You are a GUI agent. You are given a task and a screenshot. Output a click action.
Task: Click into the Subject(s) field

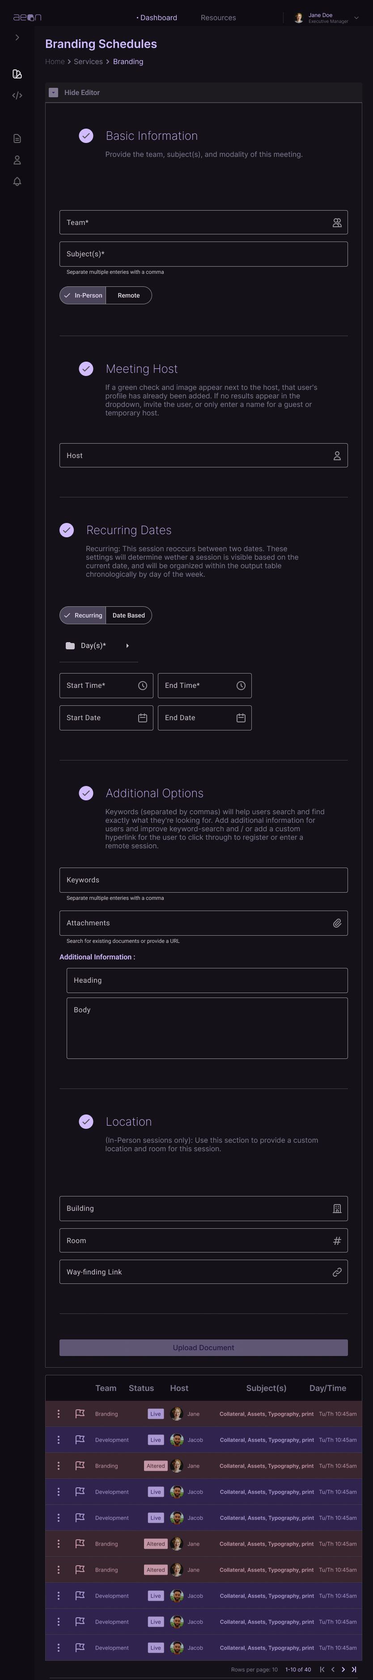point(203,254)
